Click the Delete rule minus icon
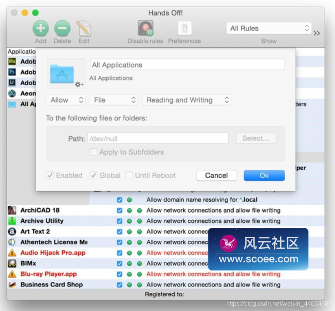335x311 pixels. tap(62, 28)
